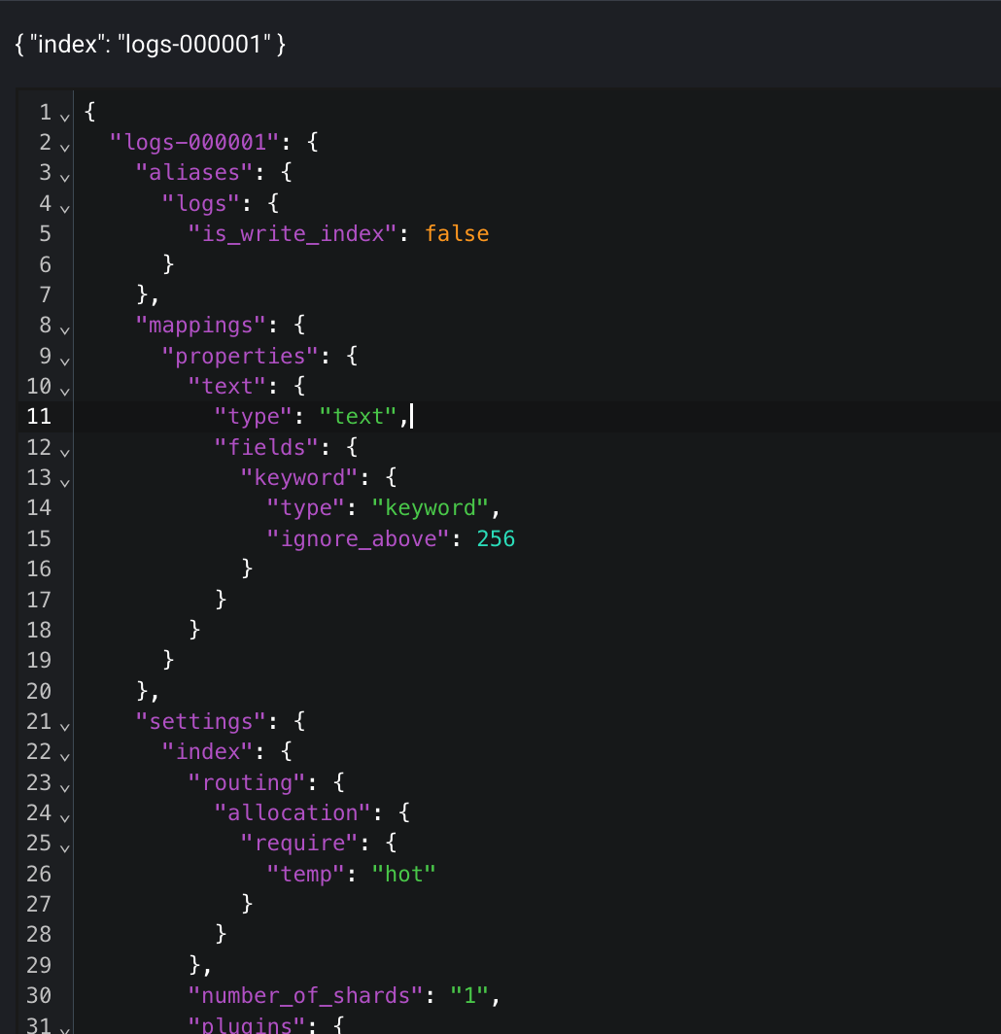Select the orange false value

click(457, 233)
